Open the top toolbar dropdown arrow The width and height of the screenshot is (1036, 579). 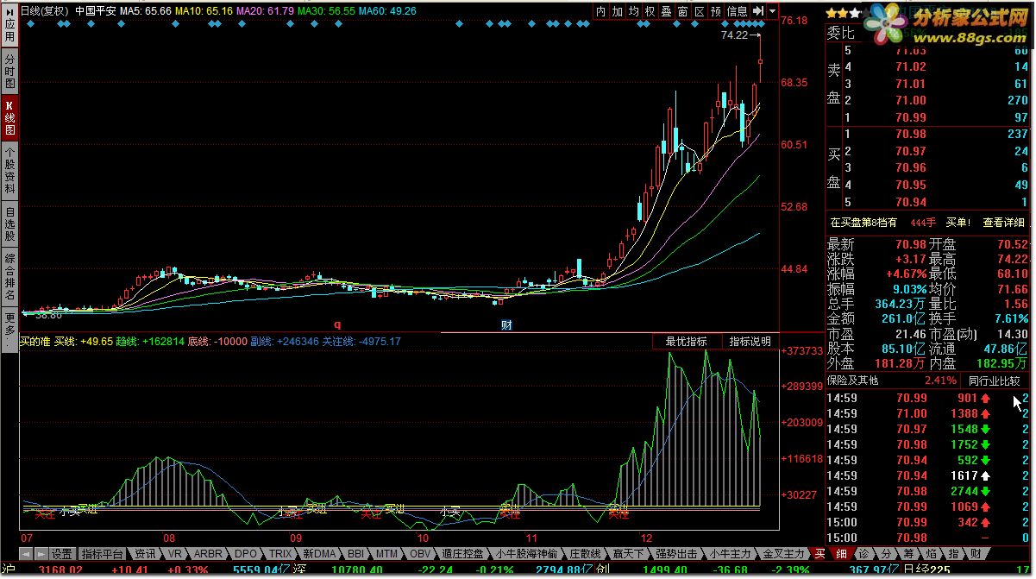(x=773, y=11)
